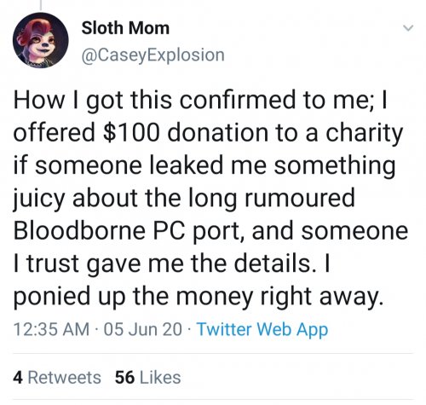Click the divider line above retweet counts

213,354
